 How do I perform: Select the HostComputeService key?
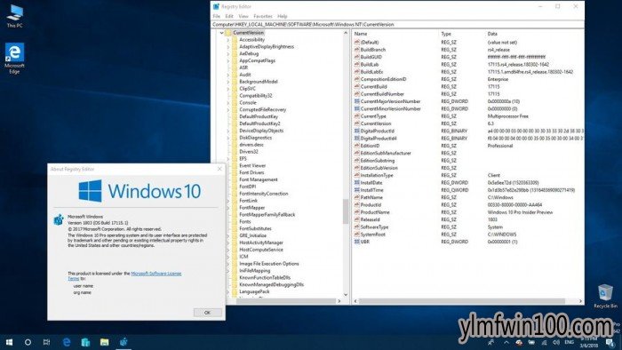261,250
